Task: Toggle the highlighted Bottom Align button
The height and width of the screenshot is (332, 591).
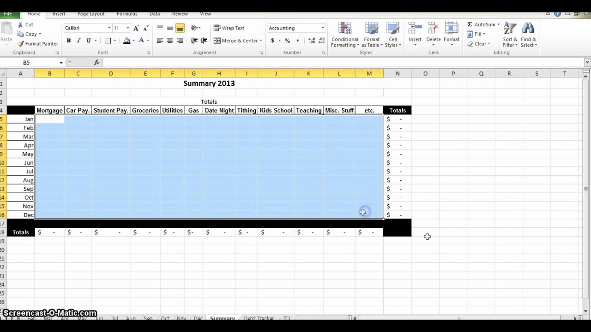Action: [x=180, y=28]
